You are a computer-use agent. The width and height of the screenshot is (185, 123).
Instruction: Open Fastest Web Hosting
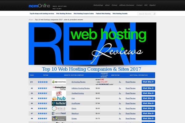coord(103,14)
